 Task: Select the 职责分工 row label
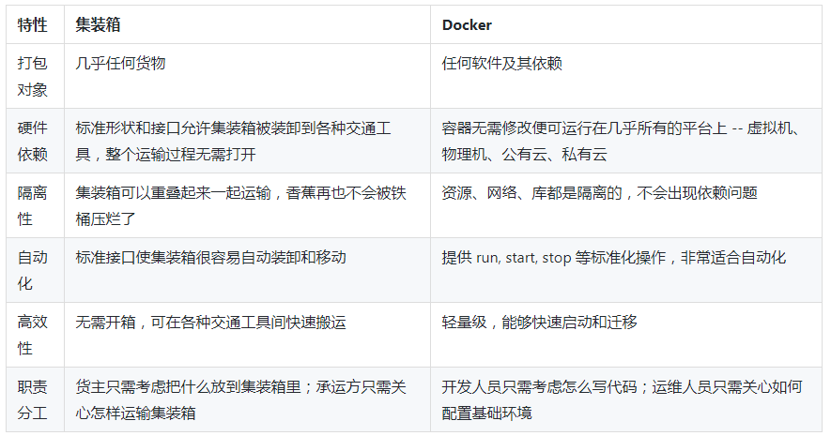point(33,399)
